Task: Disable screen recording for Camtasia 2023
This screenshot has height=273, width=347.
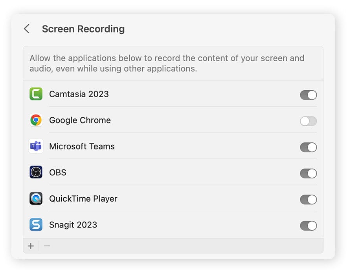Action: [308, 95]
